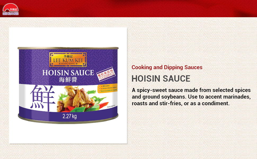Click the chicken stir-fry photo on can
Screen dimensions: 257x159
(x=82, y=99)
